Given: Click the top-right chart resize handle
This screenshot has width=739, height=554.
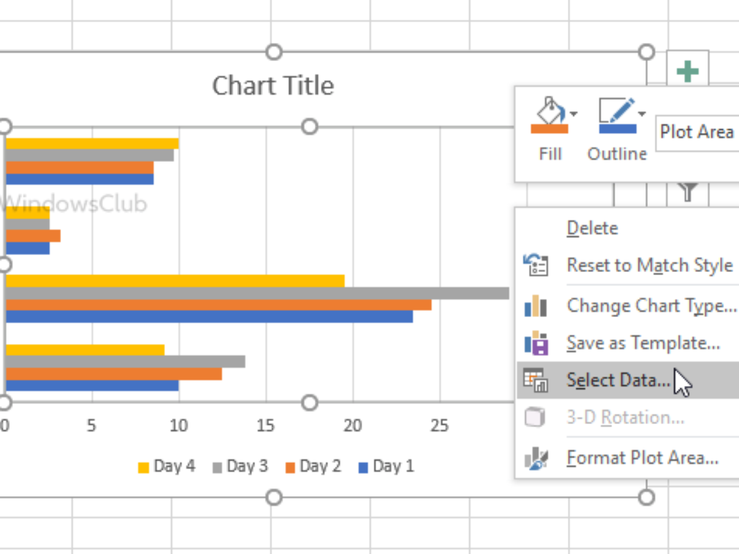Looking at the screenshot, I should (x=646, y=52).
